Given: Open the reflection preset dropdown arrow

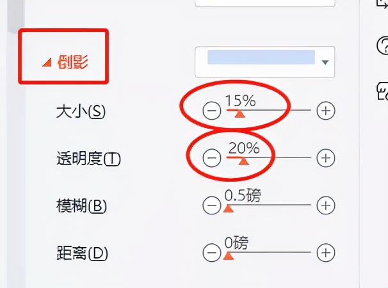Looking at the screenshot, I should [325, 62].
